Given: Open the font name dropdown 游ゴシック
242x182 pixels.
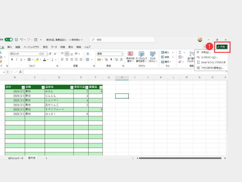Looking at the screenshot, I should tap(25, 54).
